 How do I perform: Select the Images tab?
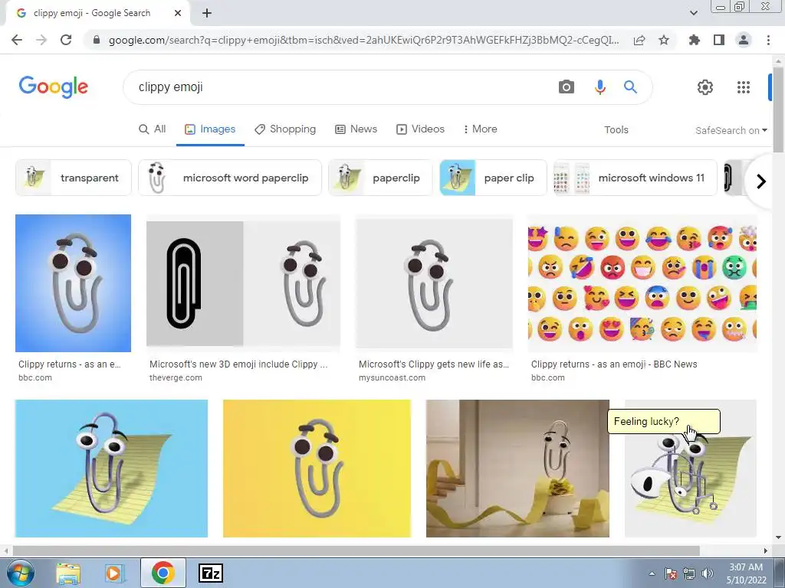point(210,129)
